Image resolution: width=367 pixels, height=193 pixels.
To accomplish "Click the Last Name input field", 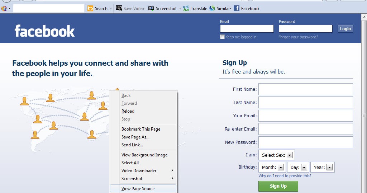I will tap(305, 102).
